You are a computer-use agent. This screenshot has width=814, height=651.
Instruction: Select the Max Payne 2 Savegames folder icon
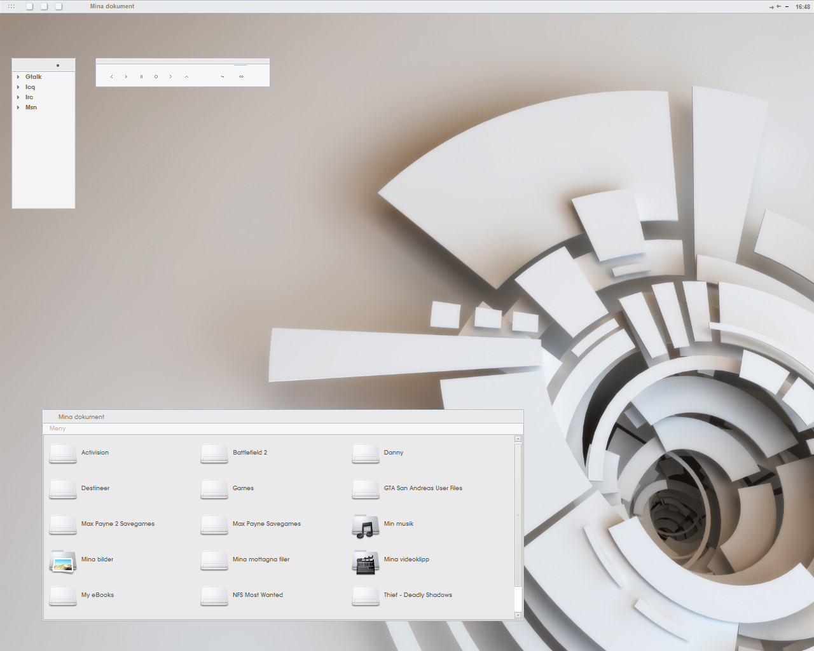click(x=63, y=524)
